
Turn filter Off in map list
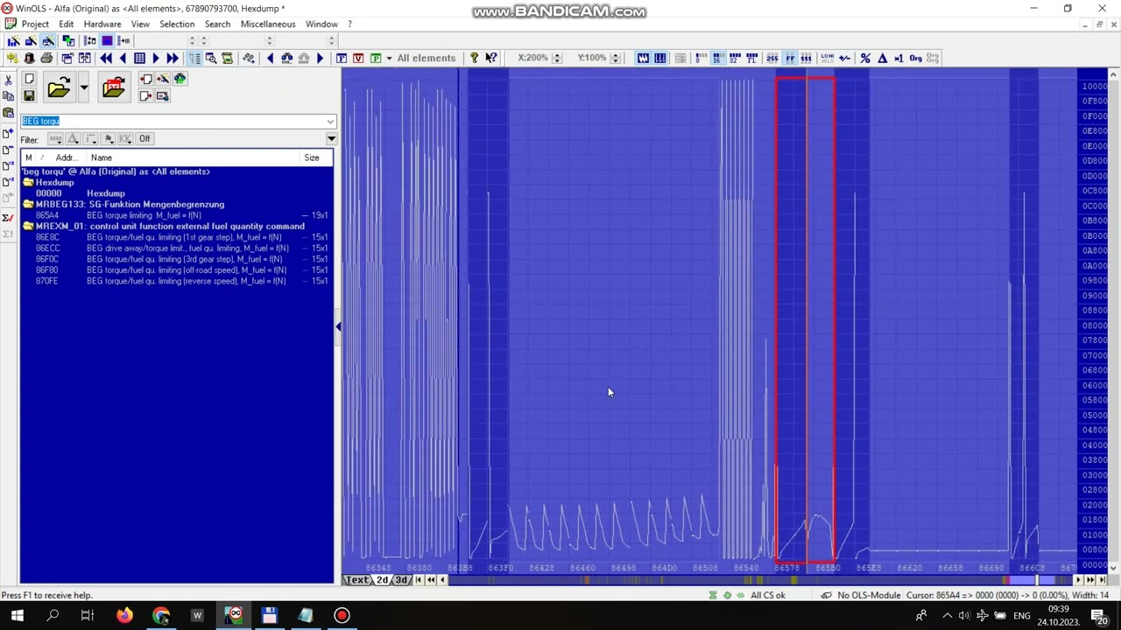(x=145, y=139)
